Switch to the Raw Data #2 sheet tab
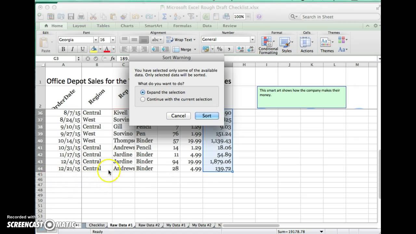Viewport: 416px width, 234px height. click(x=149, y=225)
